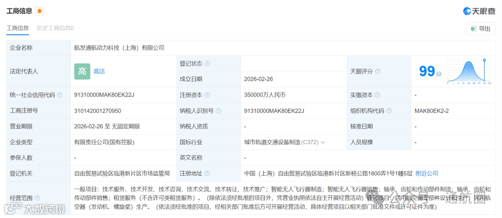Open help icon beside 组织机构代码

pos(389,111)
